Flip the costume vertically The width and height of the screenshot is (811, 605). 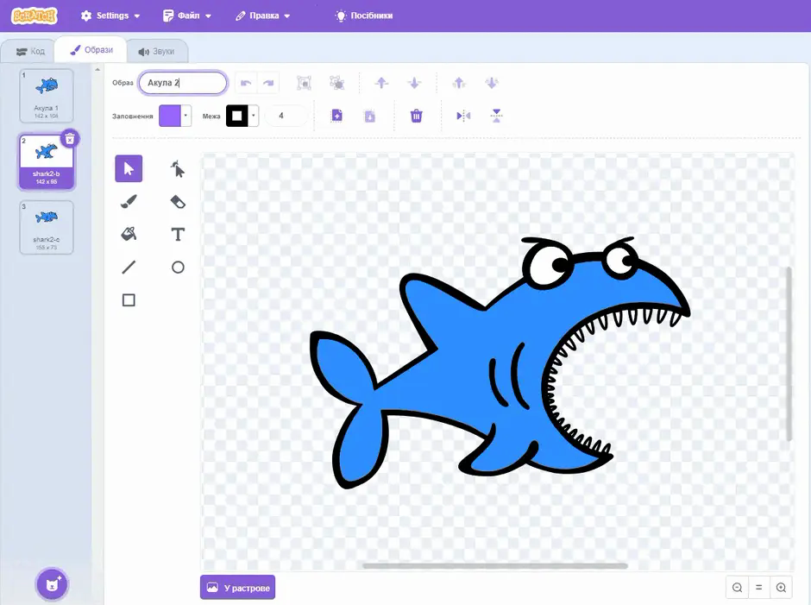coord(497,116)
